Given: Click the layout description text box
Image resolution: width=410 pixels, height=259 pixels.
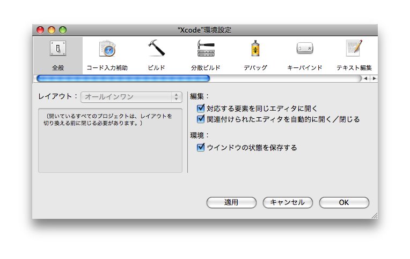Looking at the screenshot, I should click(110, 141).
